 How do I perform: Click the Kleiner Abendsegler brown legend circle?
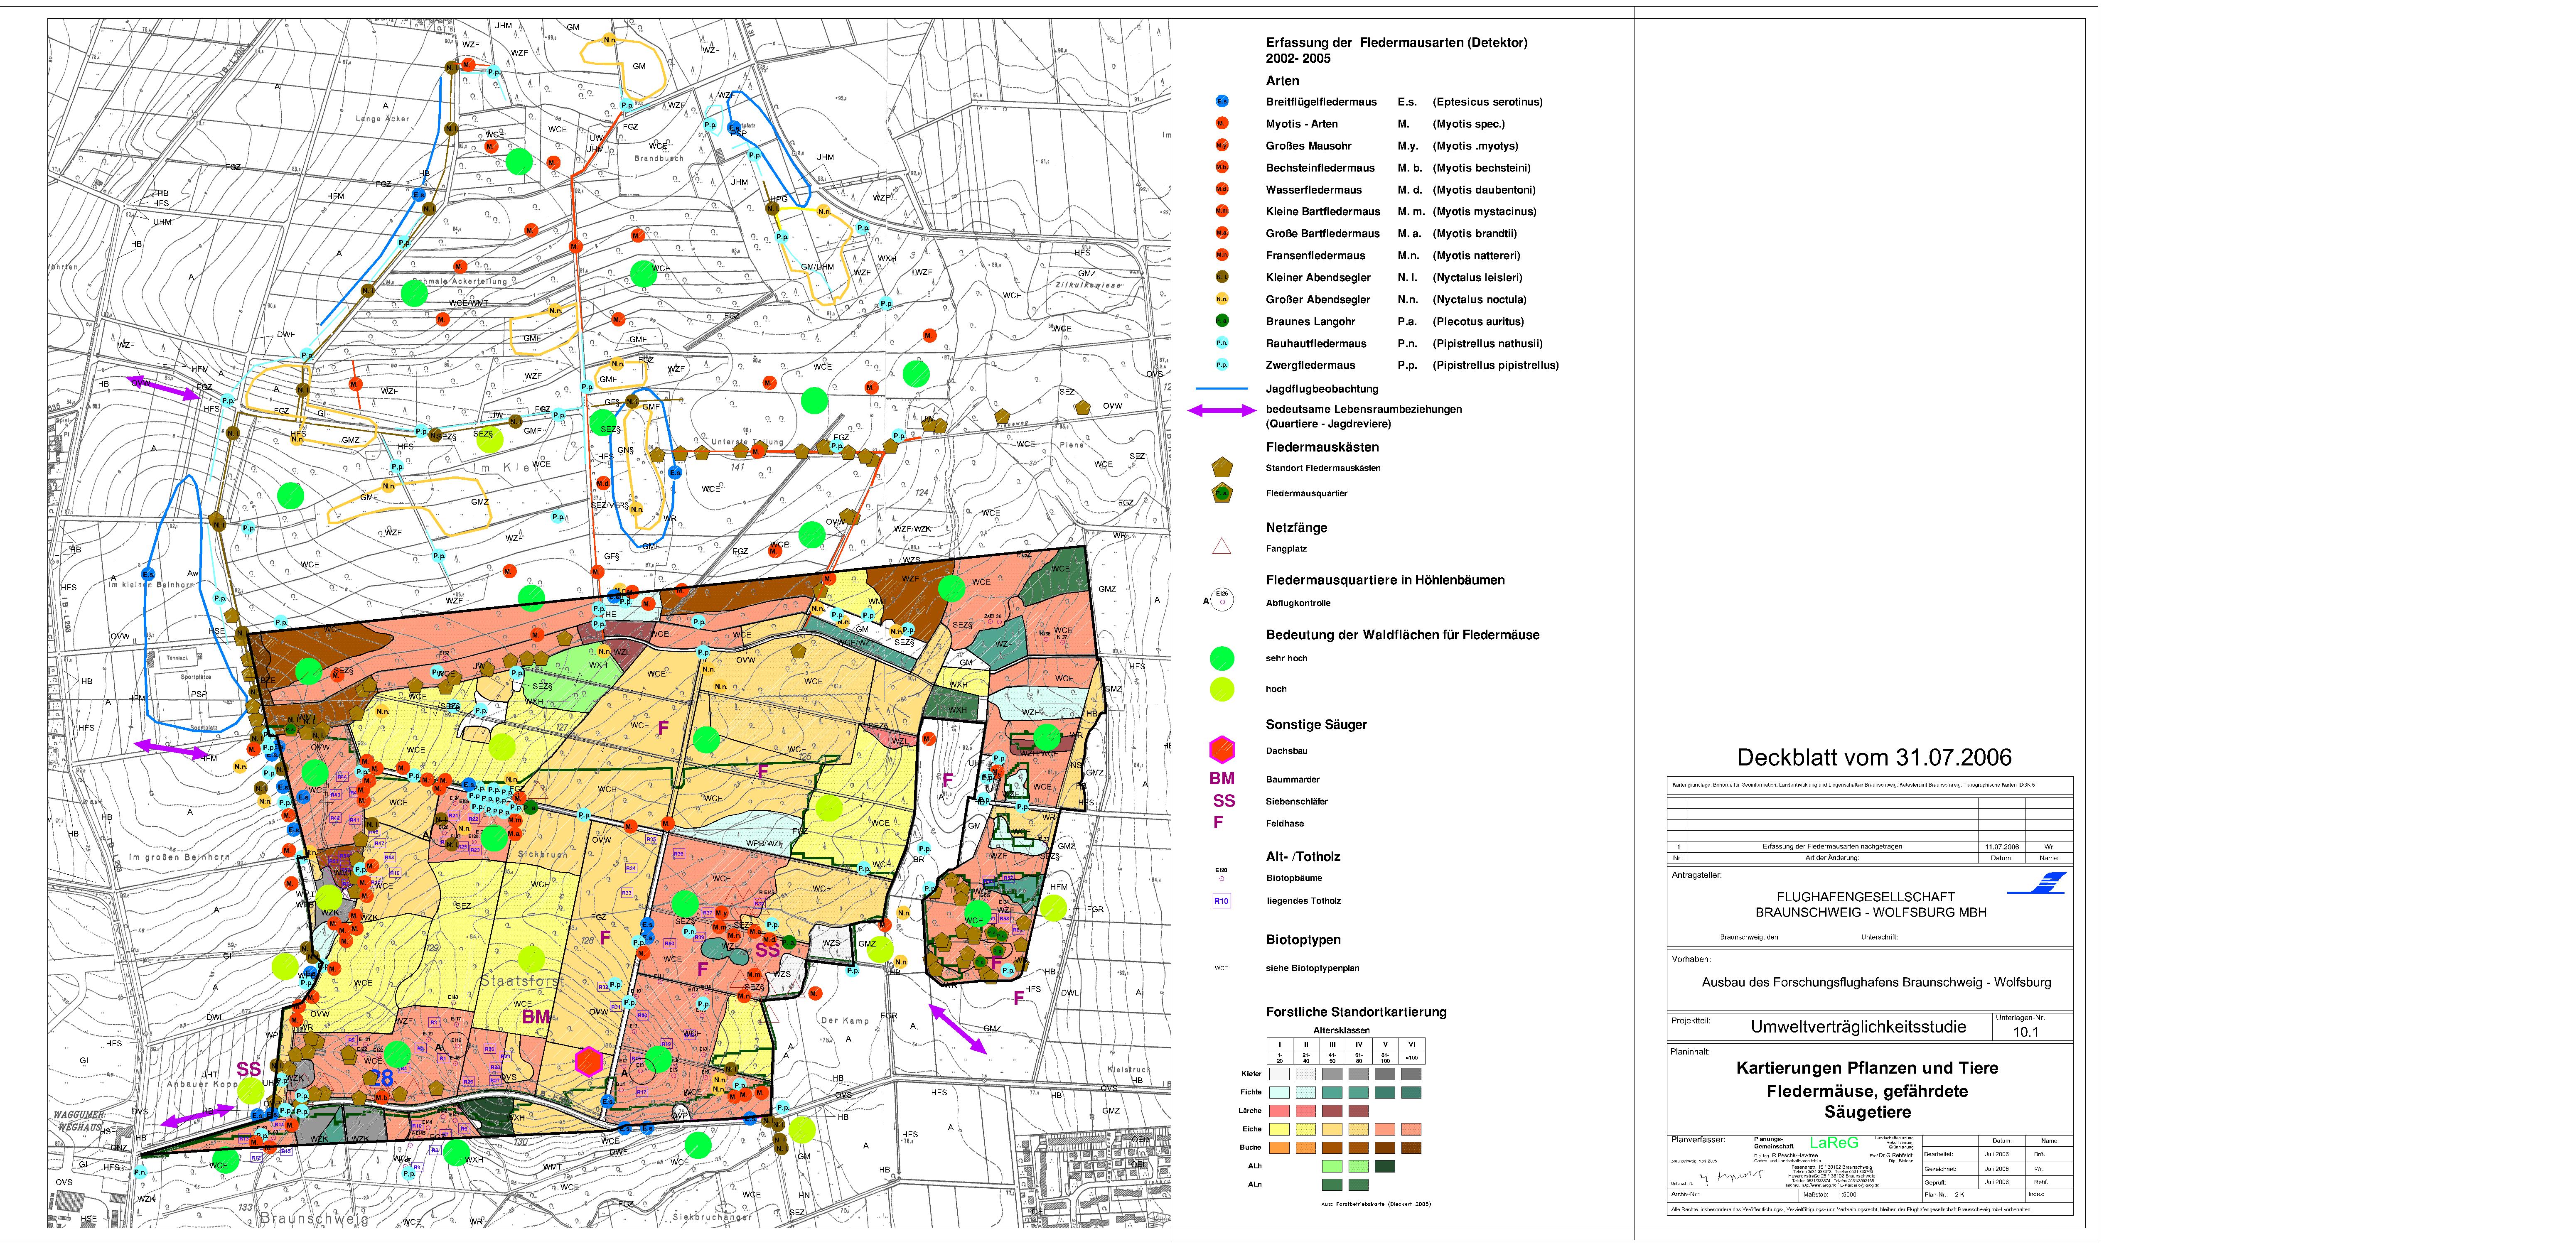pos(1222,277)
